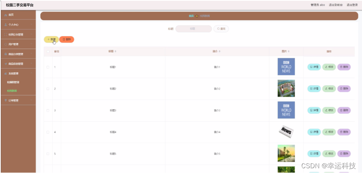Click 管理员 abo in the header
The image size is (362, 173).
(x=318, y=5)
